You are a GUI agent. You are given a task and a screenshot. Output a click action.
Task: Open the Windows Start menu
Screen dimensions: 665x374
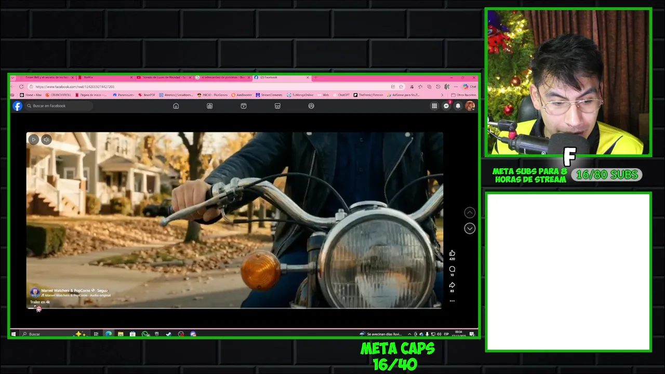coord(14,334)
